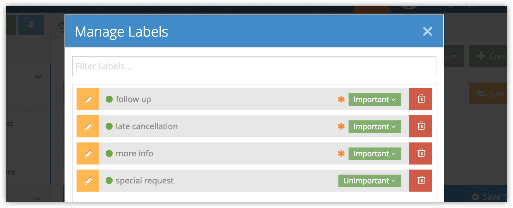Open Important dropdown for more info
The image size is (513, 208).
pos(375,154)
